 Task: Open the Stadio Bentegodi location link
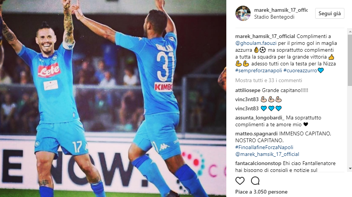pos(274,17)
